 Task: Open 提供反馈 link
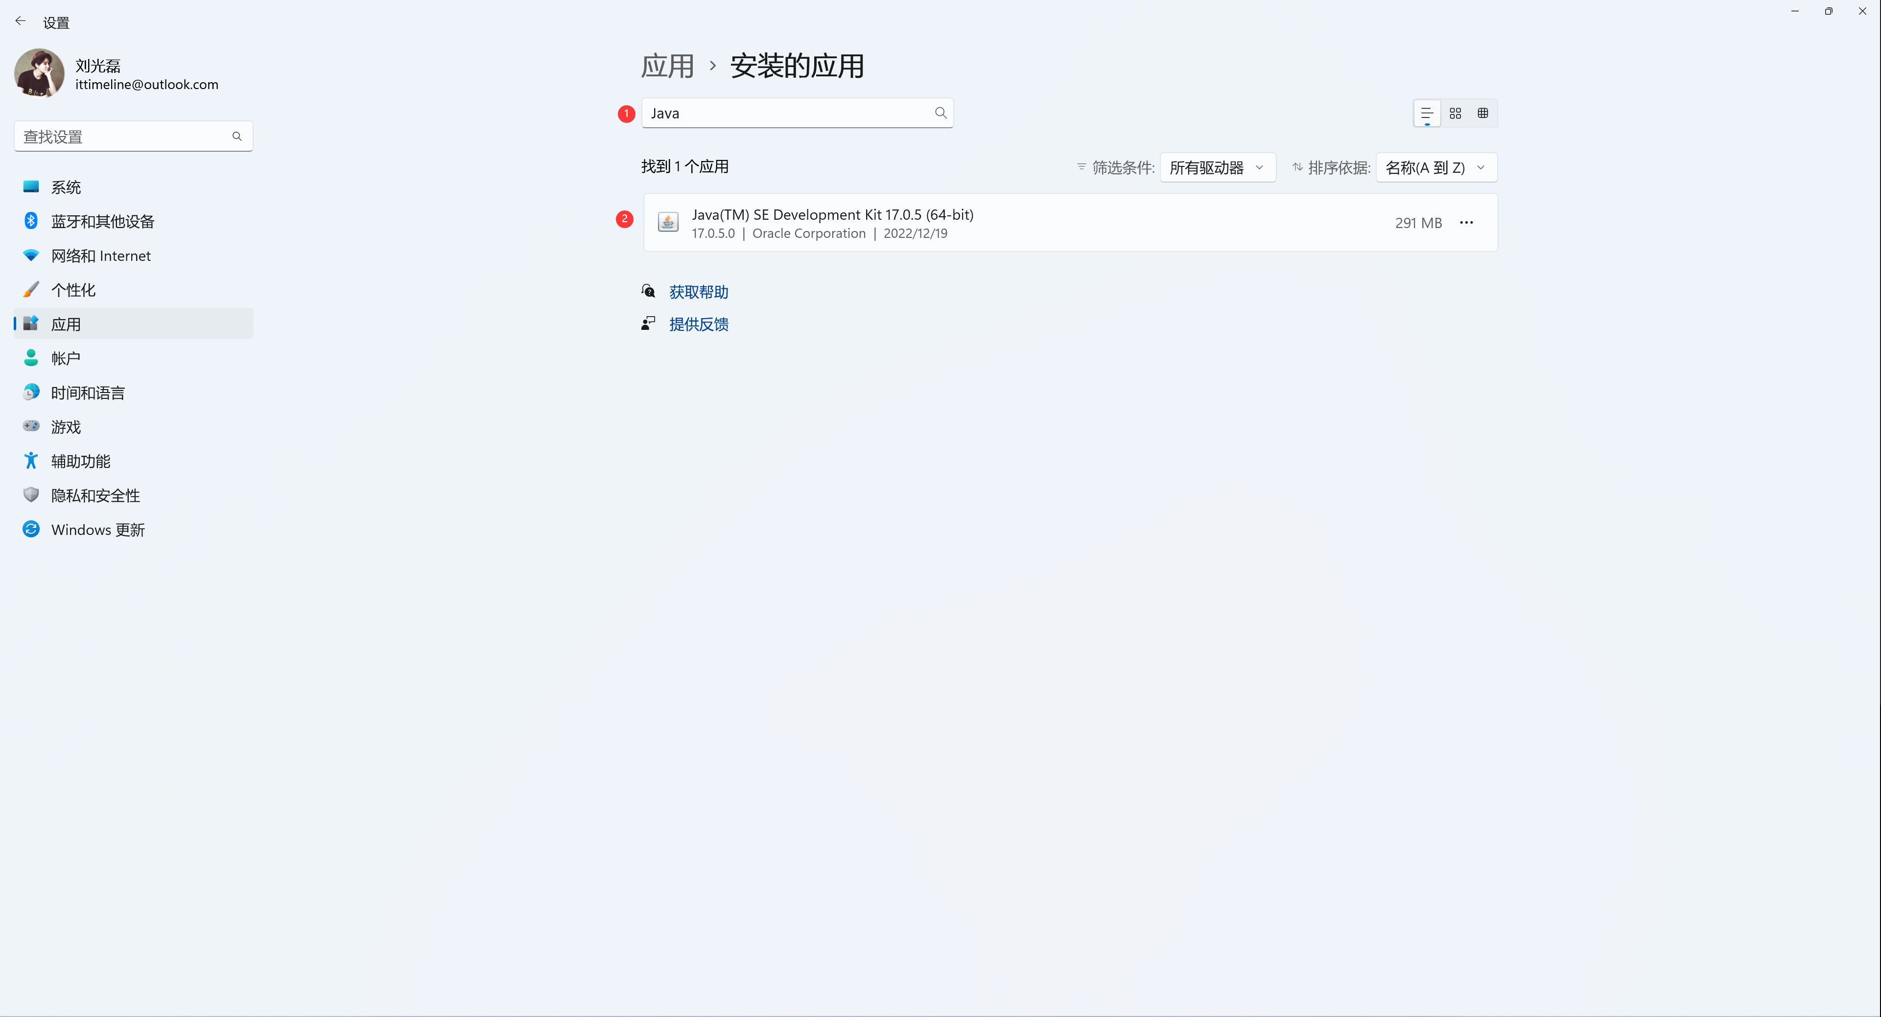click(x=699, y=324)
